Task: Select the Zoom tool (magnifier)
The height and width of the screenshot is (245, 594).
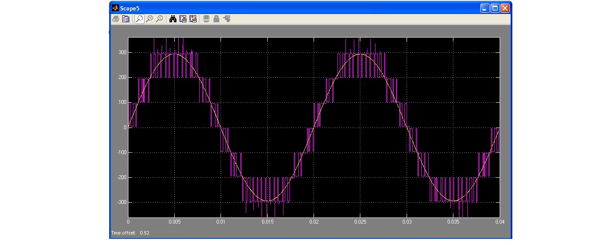Action: point(139,19)
